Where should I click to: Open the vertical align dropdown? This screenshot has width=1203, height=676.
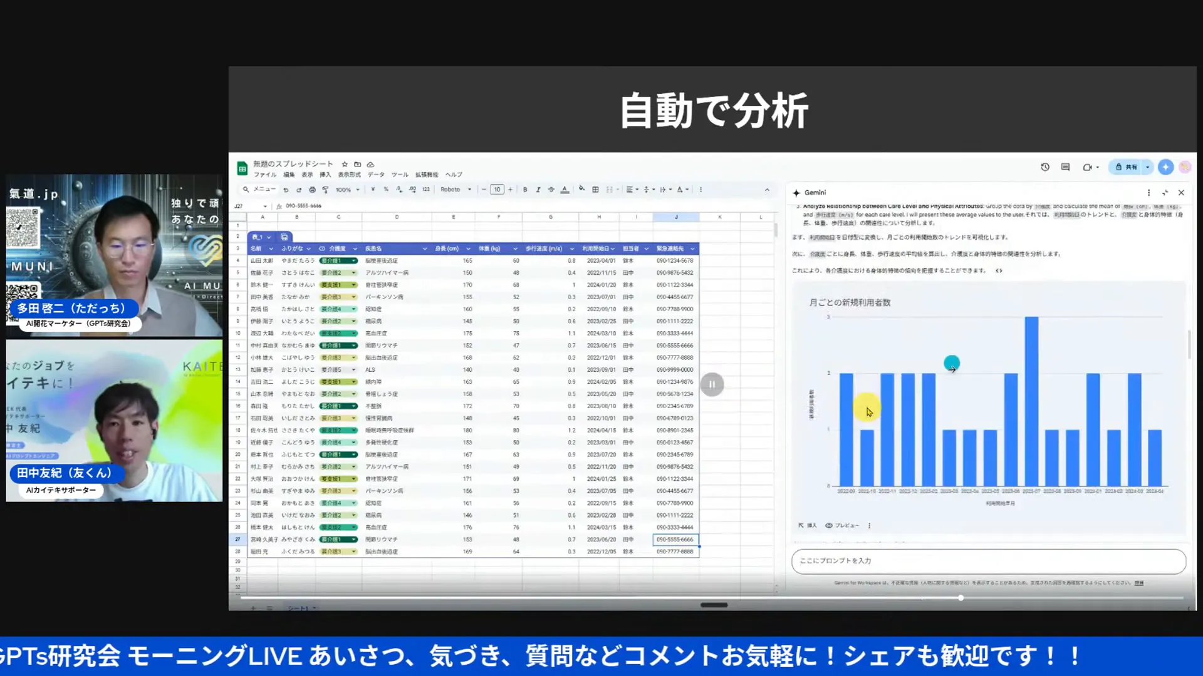[649, 190]
